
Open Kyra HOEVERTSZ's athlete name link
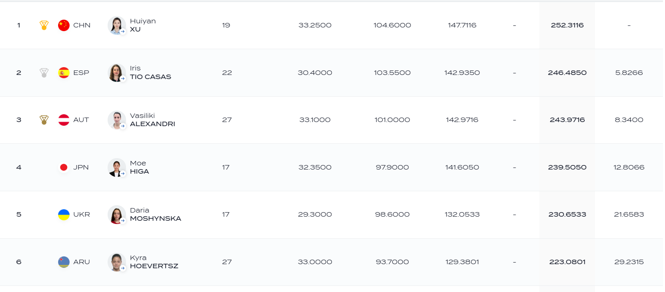point(154,262)
